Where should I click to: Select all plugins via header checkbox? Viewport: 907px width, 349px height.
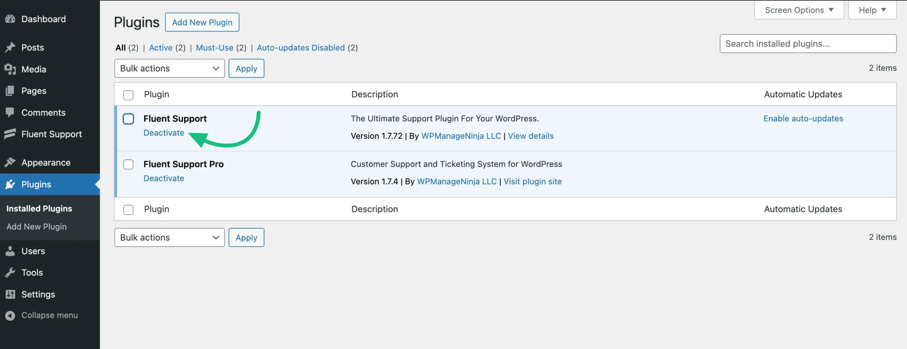pyautogui.click(x=128, y=95)
